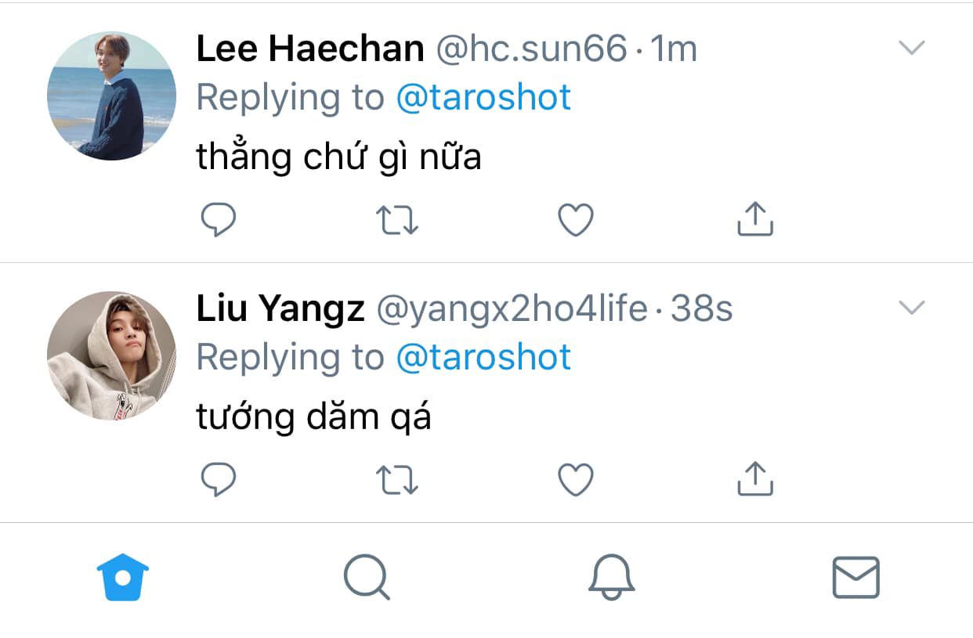View Lee Haechan's profile picture

111,96
